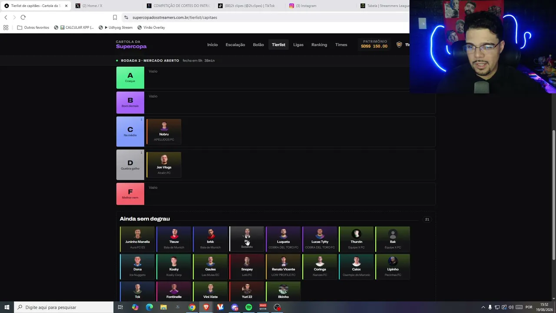Click the B Bom demais tier label

click(x=130, y=103)
